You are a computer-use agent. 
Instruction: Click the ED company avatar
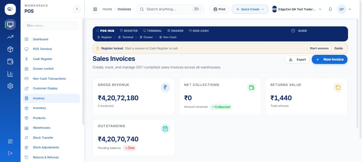(275, 9)
